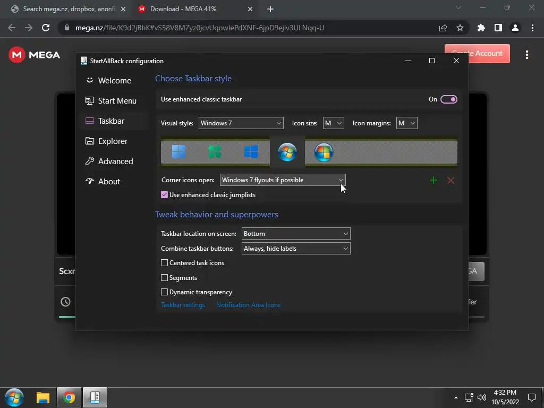The width and height of the screenshot is (544, 408).
Task: Uncheck Use enhanced classic jumplists
Action: (165, 195)
